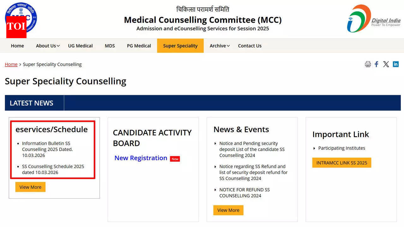This screenshot has width=404, height=227.
Task: Select the Super Speciality tab
Action: click(180, 46)
